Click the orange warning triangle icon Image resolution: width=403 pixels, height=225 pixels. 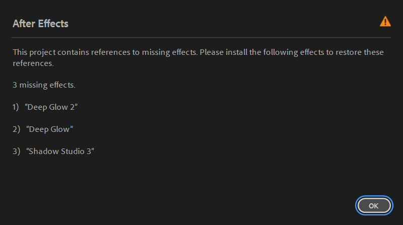tap(385, 22)
